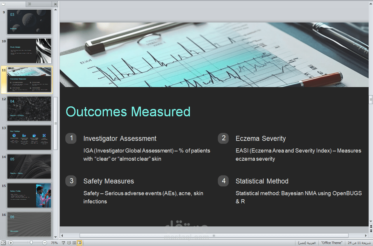373x246 pixels.
Task: Click the slide 11 of 24 indicator
Action: click(x=359, y=243)
